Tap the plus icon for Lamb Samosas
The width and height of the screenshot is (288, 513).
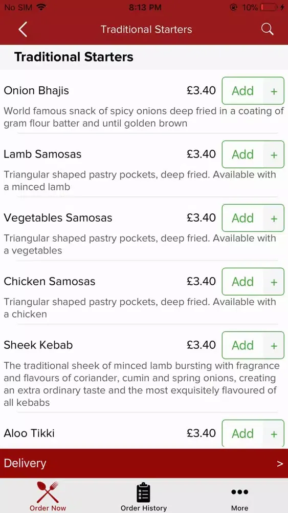point(274,154)
